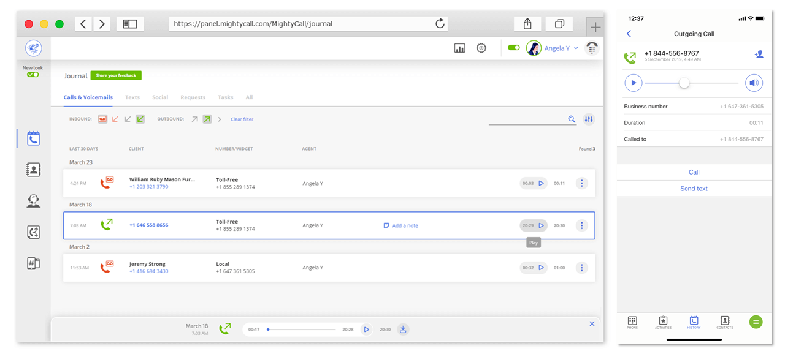
Task: Download the March 18 call recording
Action: (x=403, y=329)
